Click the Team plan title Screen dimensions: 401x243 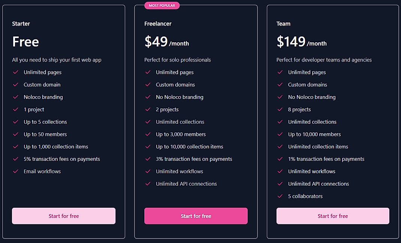tap(283, 24)
